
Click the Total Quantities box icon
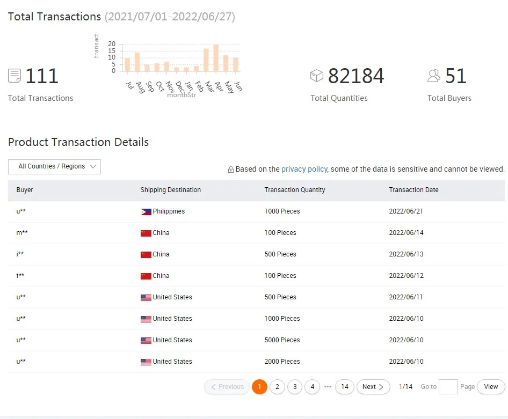[x=317, y=76]
